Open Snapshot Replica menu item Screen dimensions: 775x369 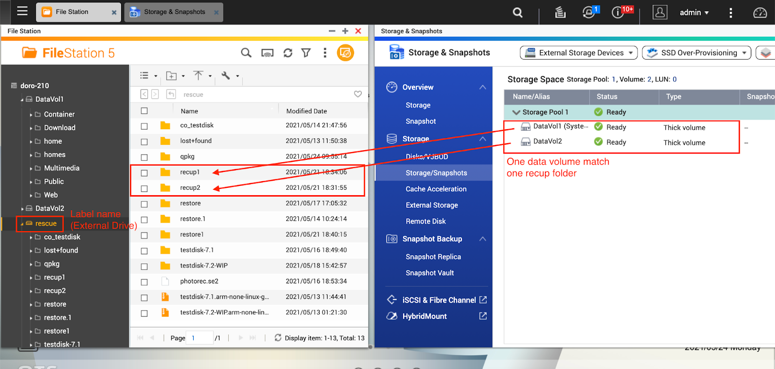pos(433,257)
